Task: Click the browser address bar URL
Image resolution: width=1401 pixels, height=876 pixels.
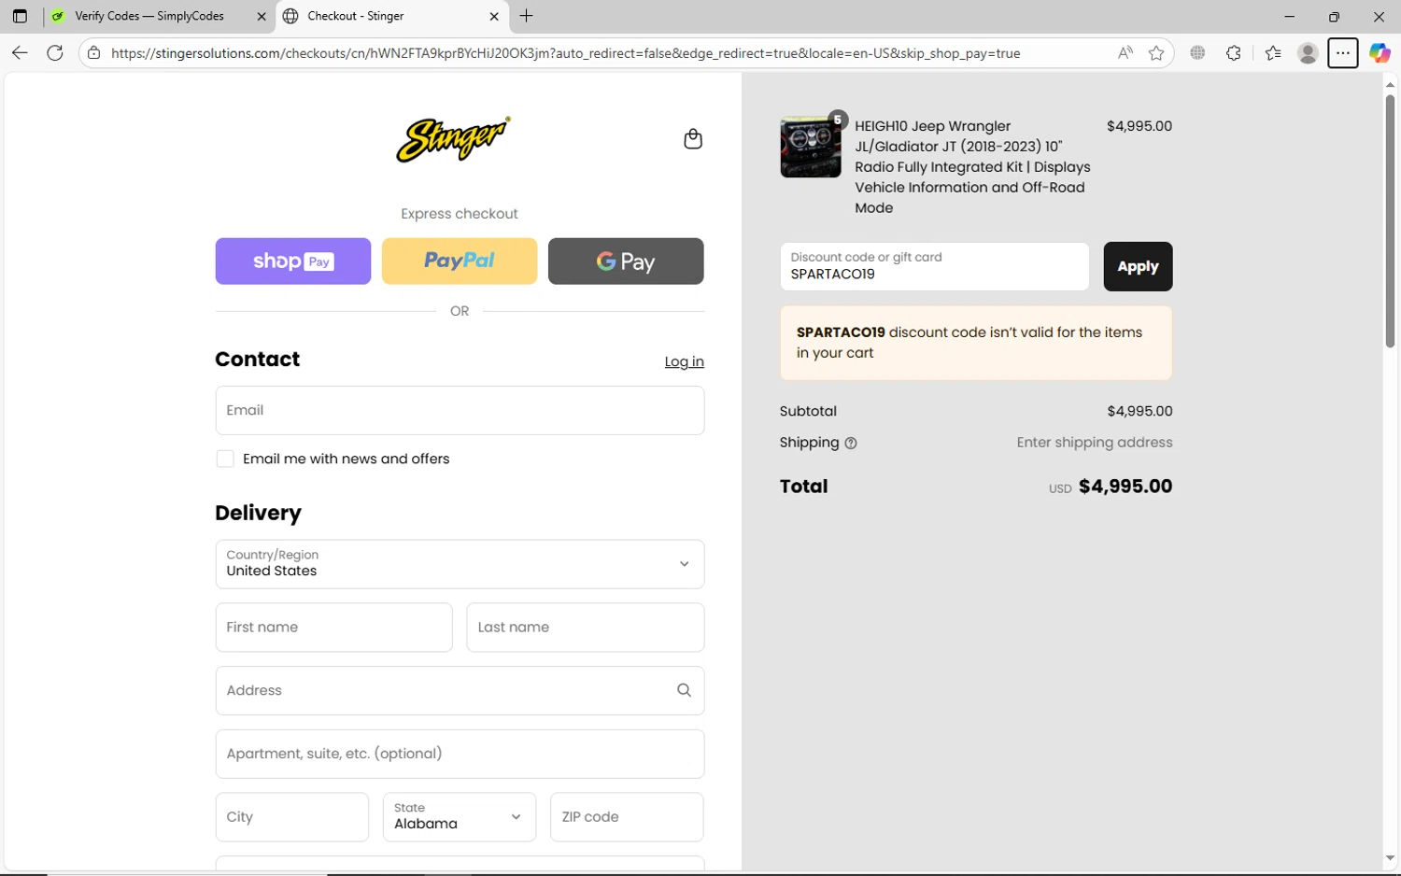Action: pyautogui.click(x=565, y=53)
